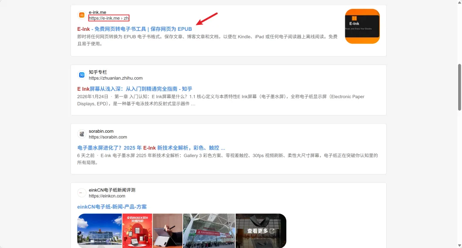Open einkCN电子纸-新闻-产品-方案 link
Screen dimensions: 462x248
point(112,207)
